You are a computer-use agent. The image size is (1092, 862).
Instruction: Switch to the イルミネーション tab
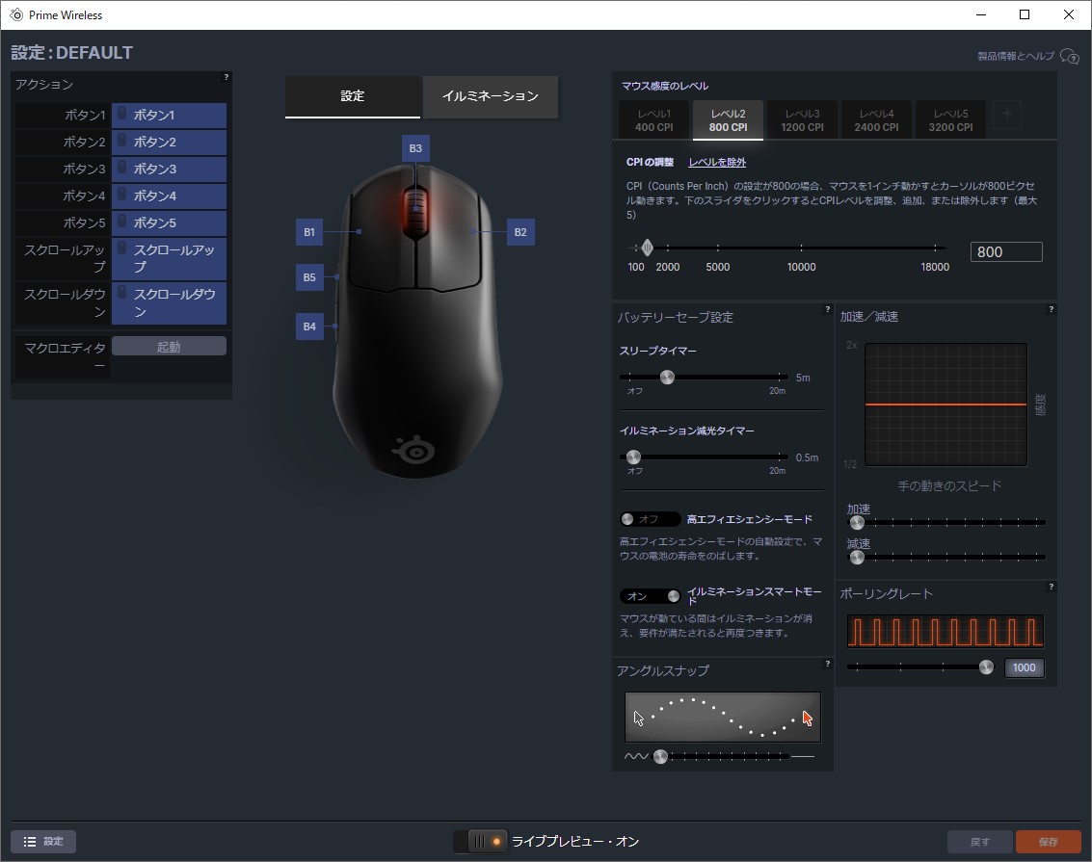(x=491, y=96)
